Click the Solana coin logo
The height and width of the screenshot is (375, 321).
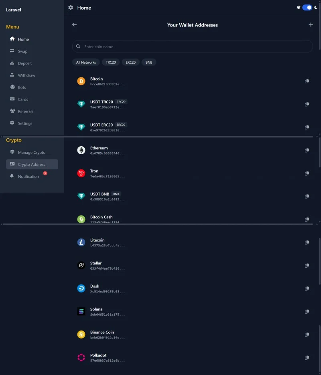tap(81, 311)
